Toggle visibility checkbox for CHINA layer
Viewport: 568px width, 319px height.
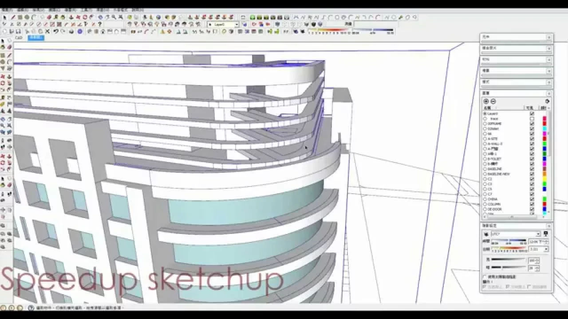click(532, 199)
